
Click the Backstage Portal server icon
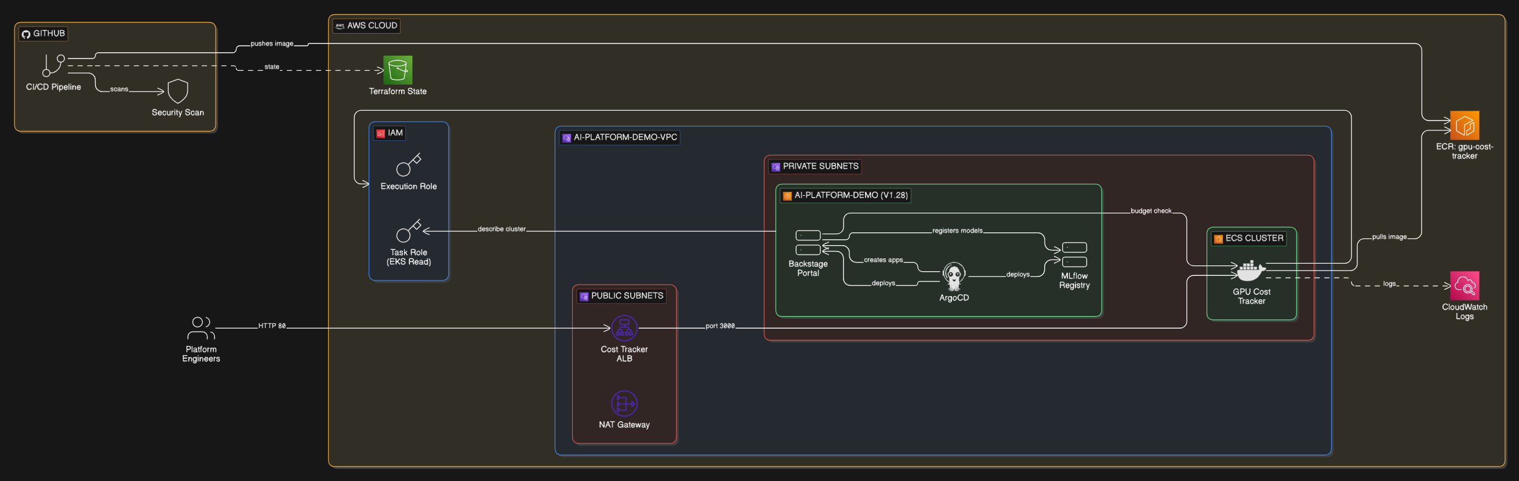[808, 242]
